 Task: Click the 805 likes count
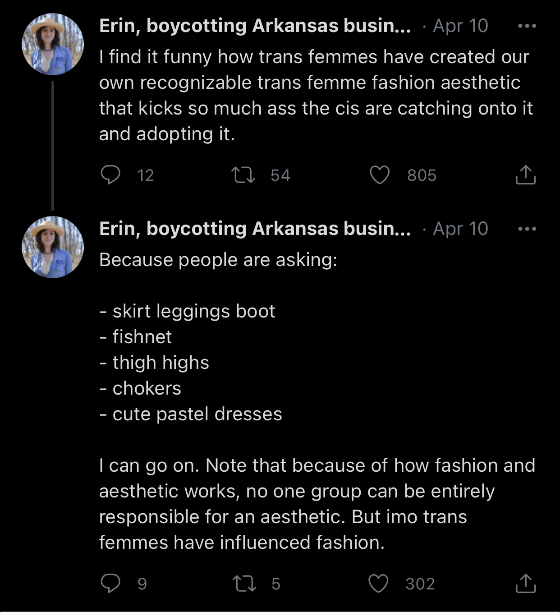[x=422, y=175]
